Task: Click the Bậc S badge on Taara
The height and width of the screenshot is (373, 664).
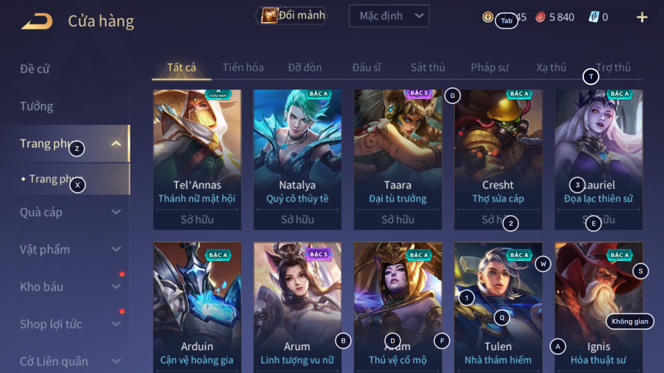Action: click(x=419, y=93)
